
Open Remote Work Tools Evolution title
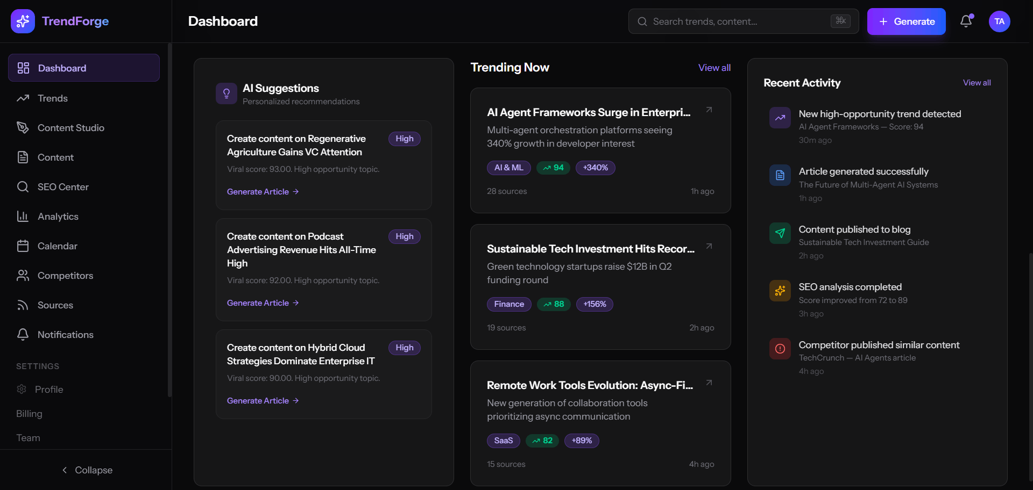590,385
